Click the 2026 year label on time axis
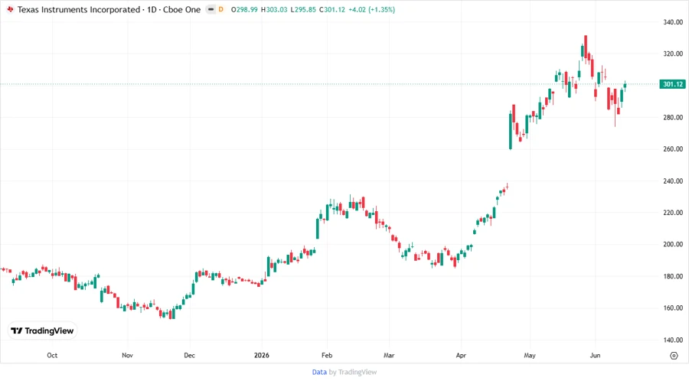The height and width of the screenshot is (381, 689). point(262,355)
